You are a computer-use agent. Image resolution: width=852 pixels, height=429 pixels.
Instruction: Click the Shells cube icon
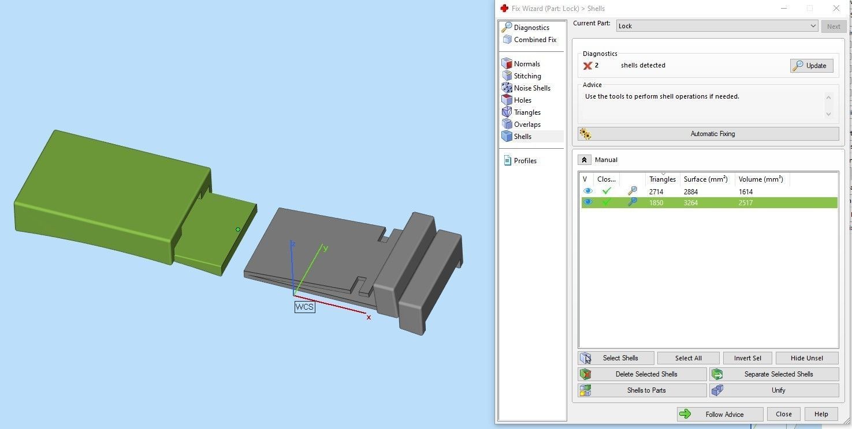pos(507,136)
